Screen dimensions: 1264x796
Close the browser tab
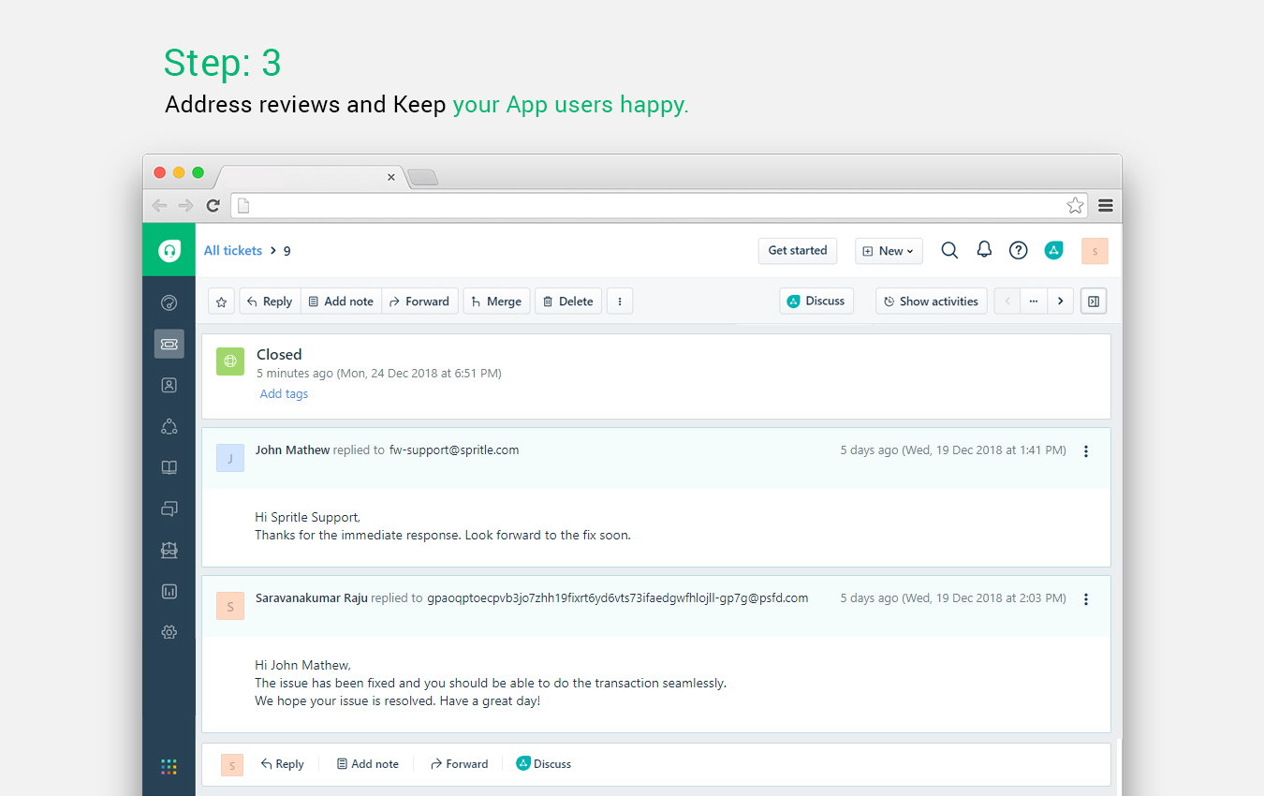tap(391, 177)
